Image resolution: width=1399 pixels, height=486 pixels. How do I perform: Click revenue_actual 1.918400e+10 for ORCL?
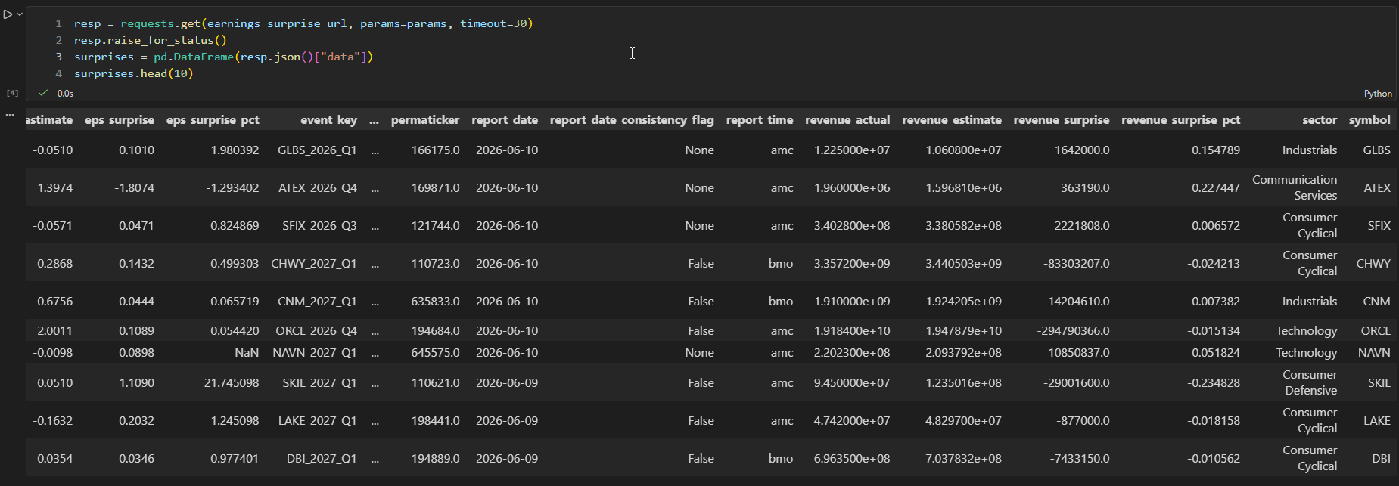click(x=852, y=331)
